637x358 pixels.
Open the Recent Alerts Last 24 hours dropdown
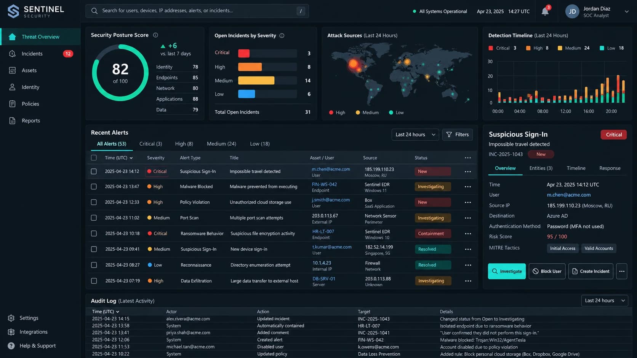415,135
